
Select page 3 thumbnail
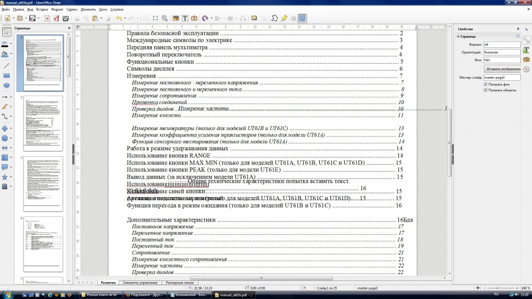coord(43,184)
